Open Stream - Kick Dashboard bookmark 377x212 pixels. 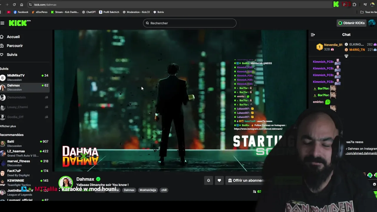tap(65, 12)
